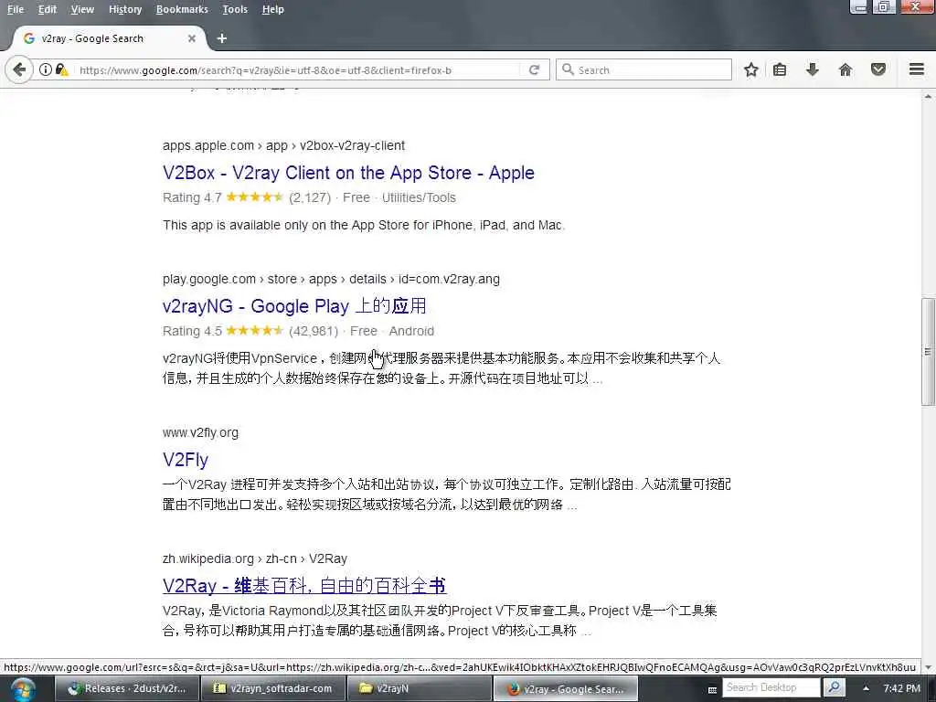Viewport: 936px width, 702px height.
Task: Show bookmarks list icon in toolbar
Action: tap(780, 69)
